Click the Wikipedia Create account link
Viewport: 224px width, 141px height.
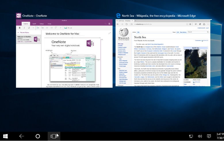tap(201, 28)
